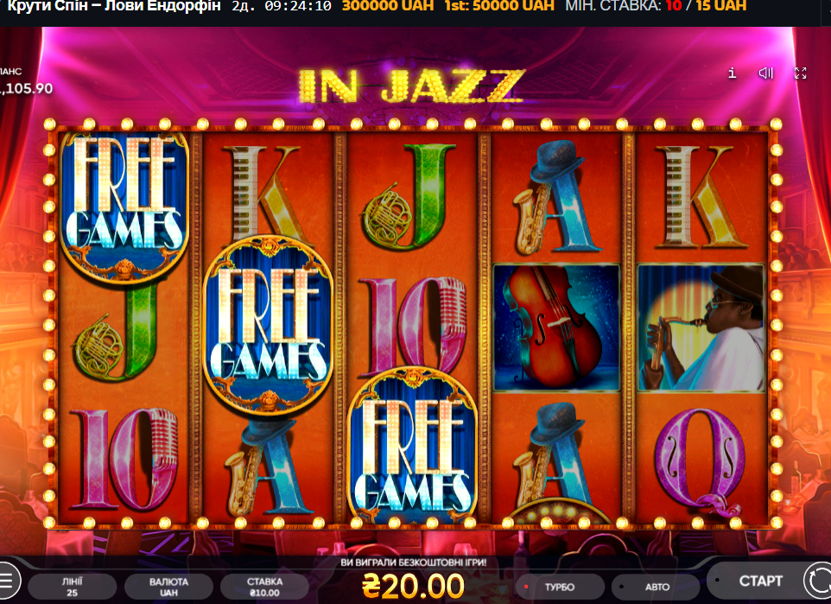
Task: Open the ЛІНІЇ 25 selector
Action: (x=72, y=587)
